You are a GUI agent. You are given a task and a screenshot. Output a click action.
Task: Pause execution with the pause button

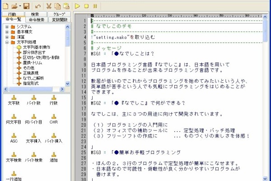95,6
